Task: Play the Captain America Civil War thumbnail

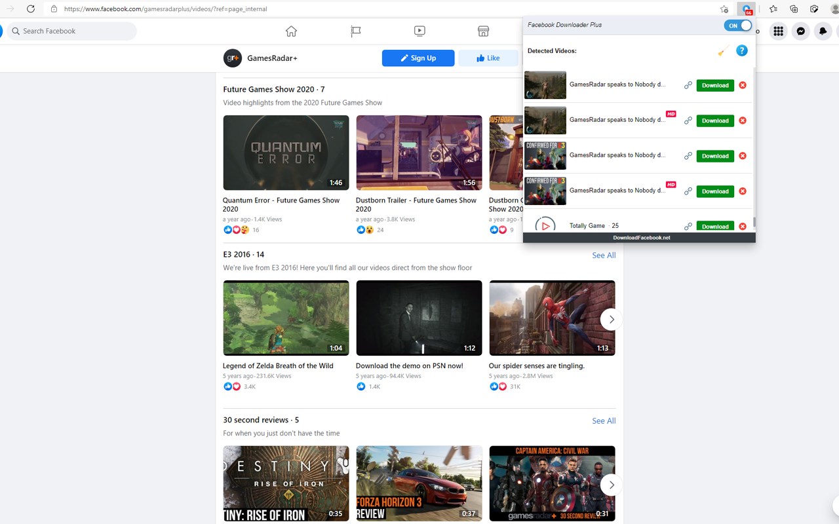Action: pos(552,483)
